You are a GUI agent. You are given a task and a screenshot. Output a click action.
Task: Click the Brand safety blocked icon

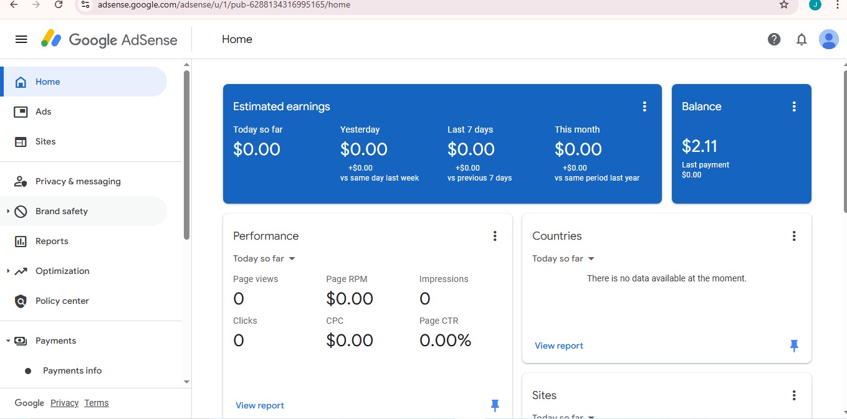click(21, 211)
